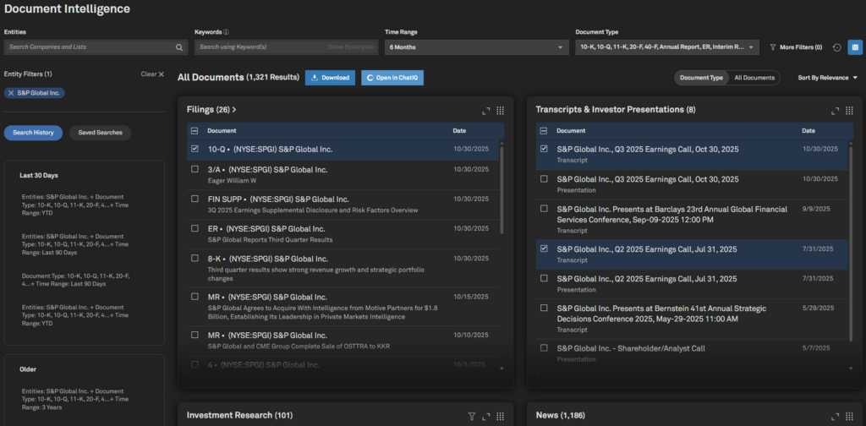Click filter funnel in Investment Research panel
Screen dimensions: 866x426
(x=472, y=416)
